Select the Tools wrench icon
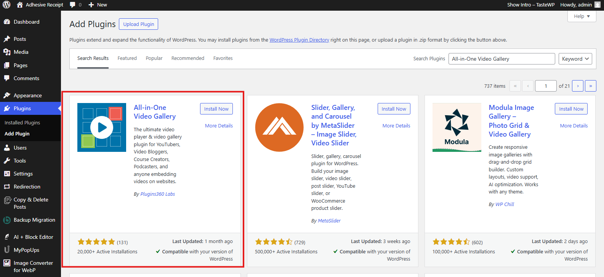This screenshot has height=277, width=604. click(x=7, y=161)
